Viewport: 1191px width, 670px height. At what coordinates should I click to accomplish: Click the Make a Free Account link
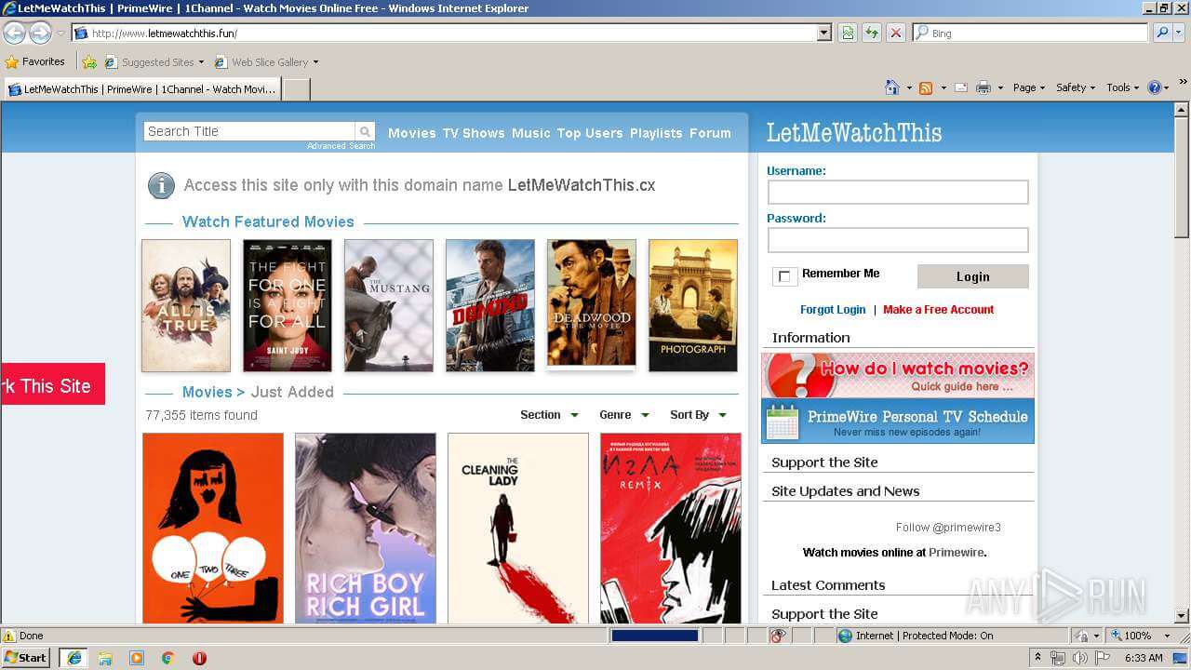938,310
